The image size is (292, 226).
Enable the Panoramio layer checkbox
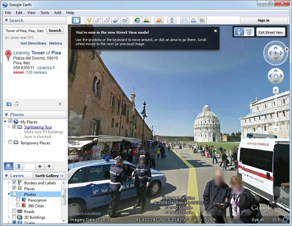[18, 199]
